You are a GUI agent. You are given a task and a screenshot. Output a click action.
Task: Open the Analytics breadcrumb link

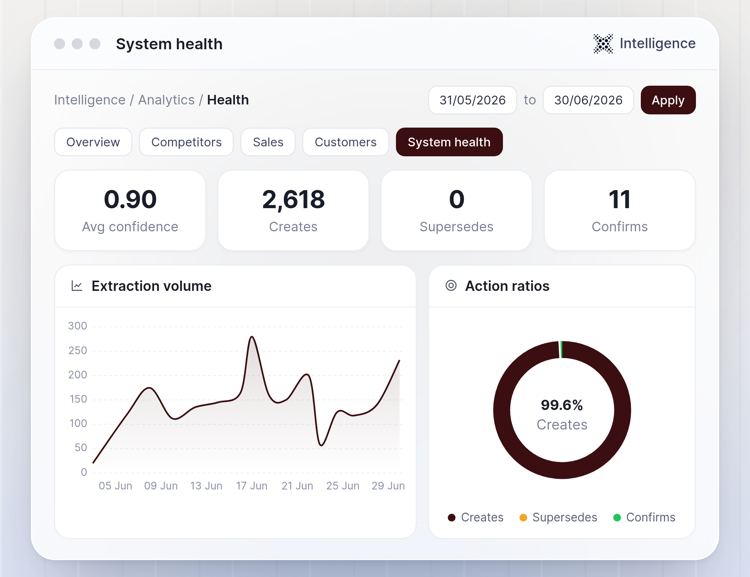[166, 100]
